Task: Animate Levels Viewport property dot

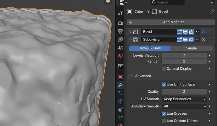Action: click(x=210, y=55)
